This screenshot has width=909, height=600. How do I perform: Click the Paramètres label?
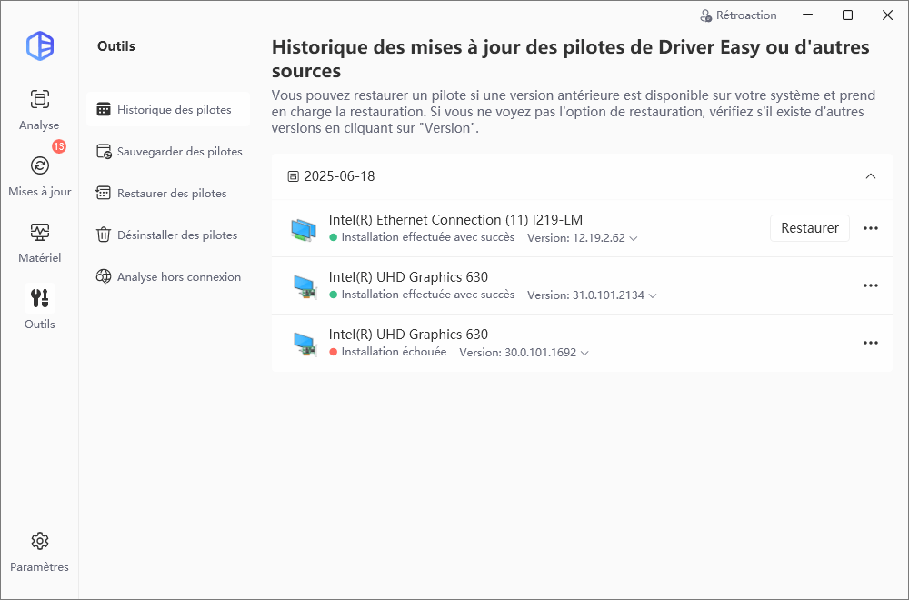click(x=39, y=567)
